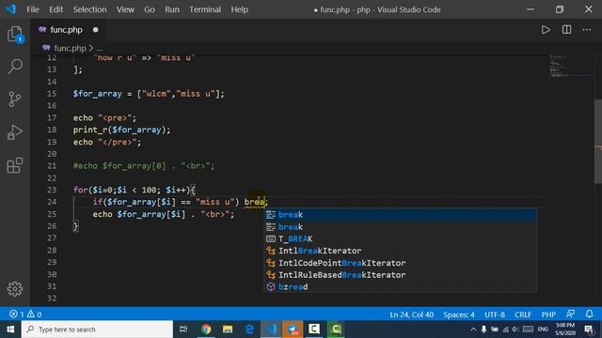
Task: Open the ENG language indicator
Action: pyautogui.click(x=543, y=330)
